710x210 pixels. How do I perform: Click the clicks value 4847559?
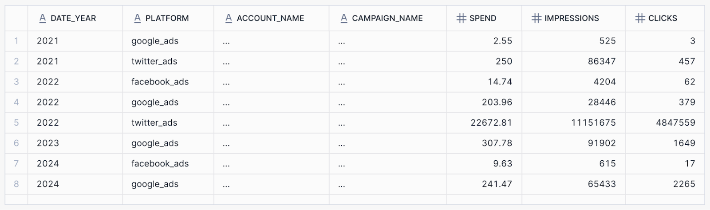coord(675,123)
